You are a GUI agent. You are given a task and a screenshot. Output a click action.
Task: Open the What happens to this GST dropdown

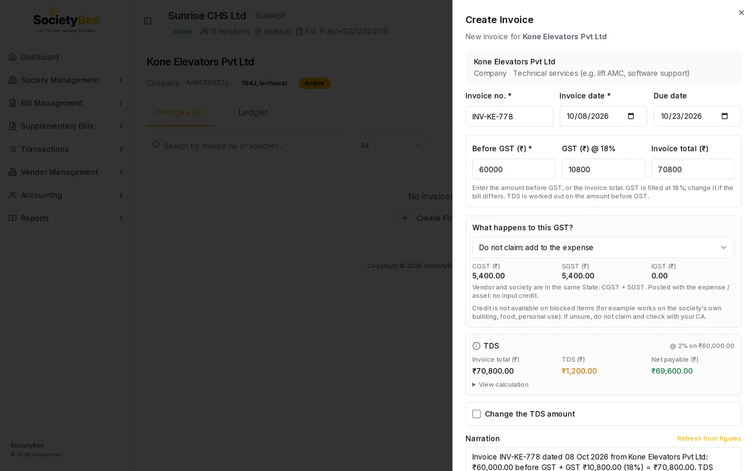pos(603,247)
